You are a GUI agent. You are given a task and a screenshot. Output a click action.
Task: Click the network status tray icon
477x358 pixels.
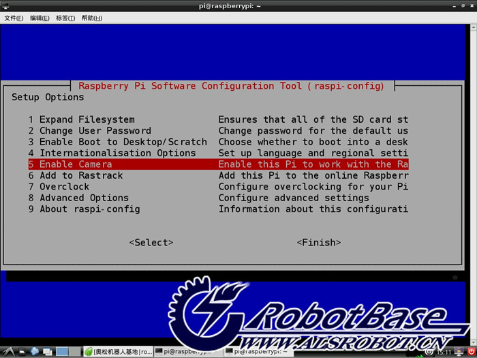[429, 353]
